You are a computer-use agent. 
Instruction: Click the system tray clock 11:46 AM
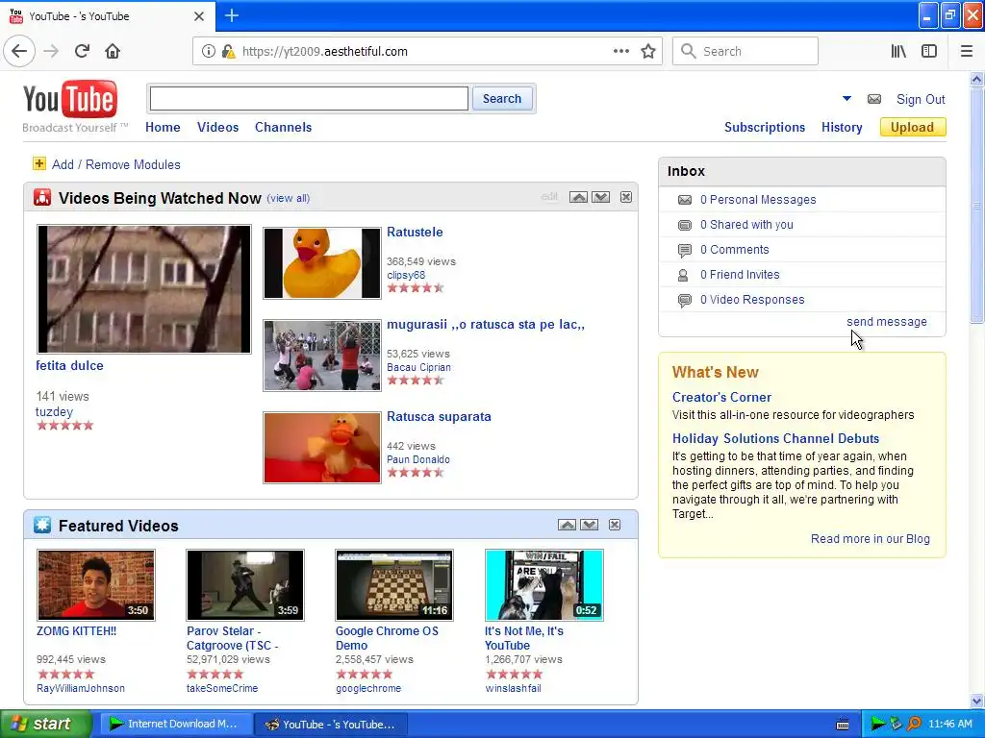point(949,725)
